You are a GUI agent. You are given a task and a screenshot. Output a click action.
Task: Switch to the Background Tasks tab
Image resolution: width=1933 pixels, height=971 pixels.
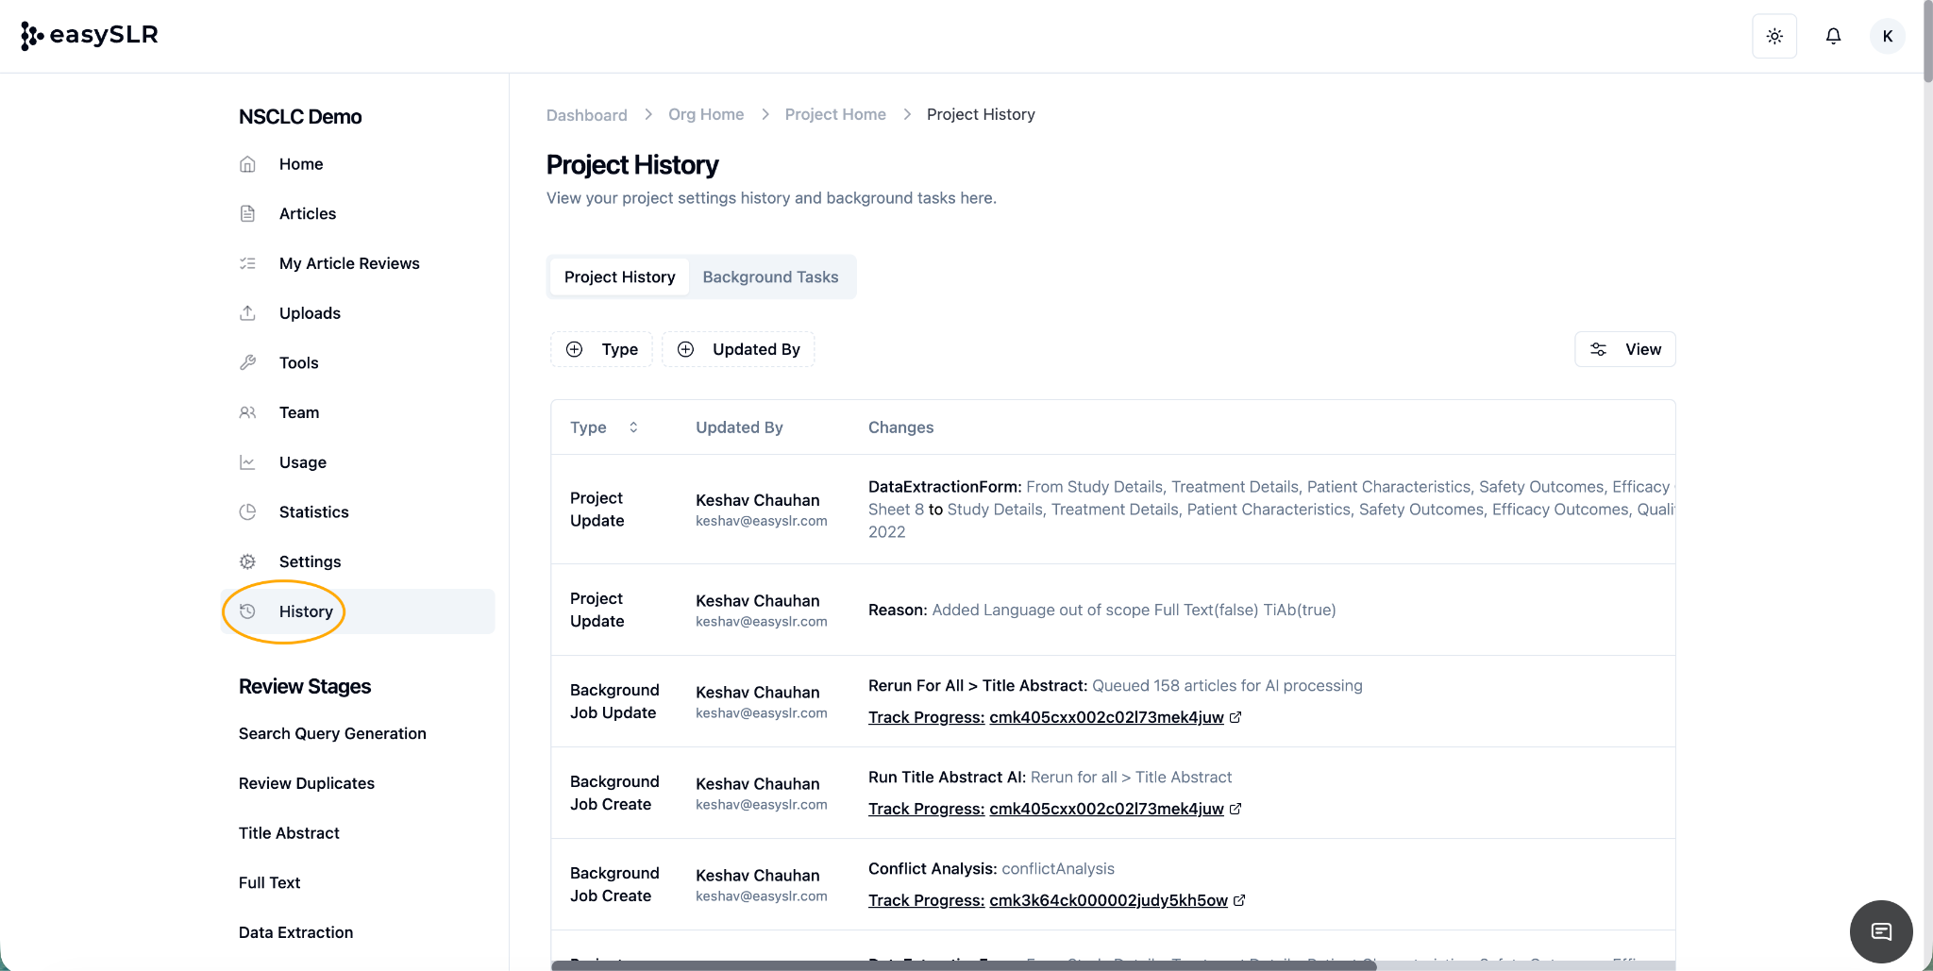[770, 277]
